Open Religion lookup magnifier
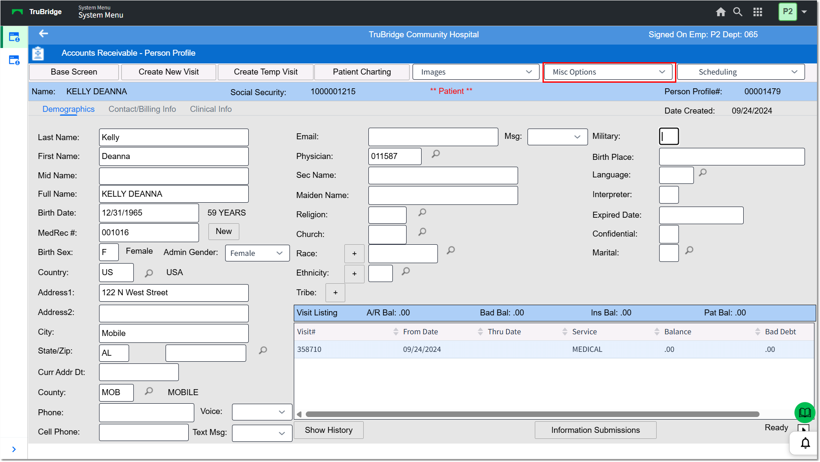Screen dimensions: 820x462 (422, 212)
